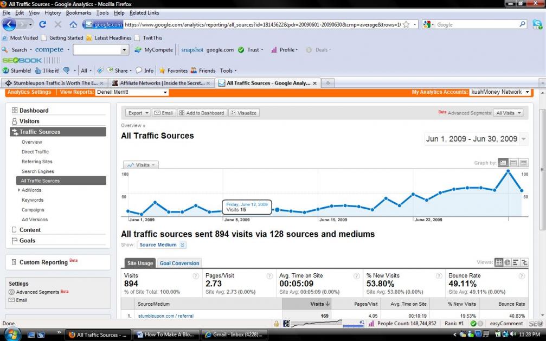Open the Compete search box dropdown
Viewport: 546px width, 341px height.
[x=124, y=50]
